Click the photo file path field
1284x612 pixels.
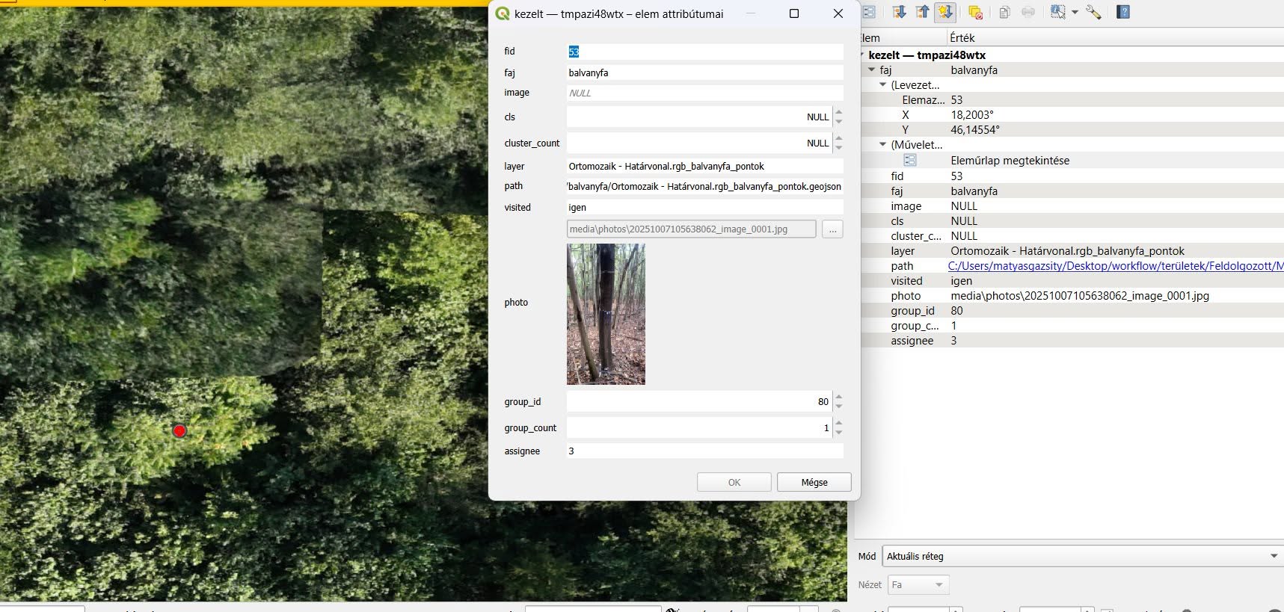pos(691,229)
